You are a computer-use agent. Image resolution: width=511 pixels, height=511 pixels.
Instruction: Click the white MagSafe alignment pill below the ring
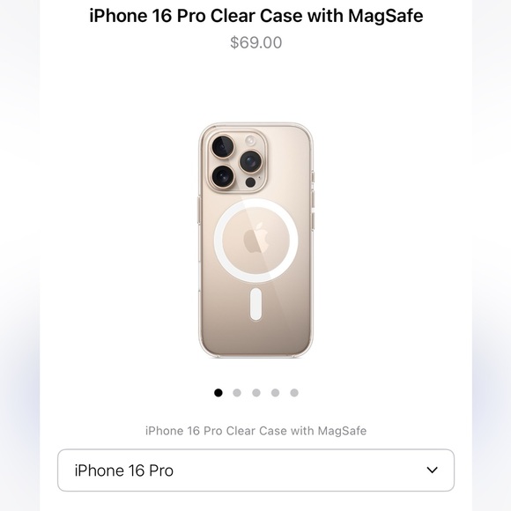[x=255, y=304]
